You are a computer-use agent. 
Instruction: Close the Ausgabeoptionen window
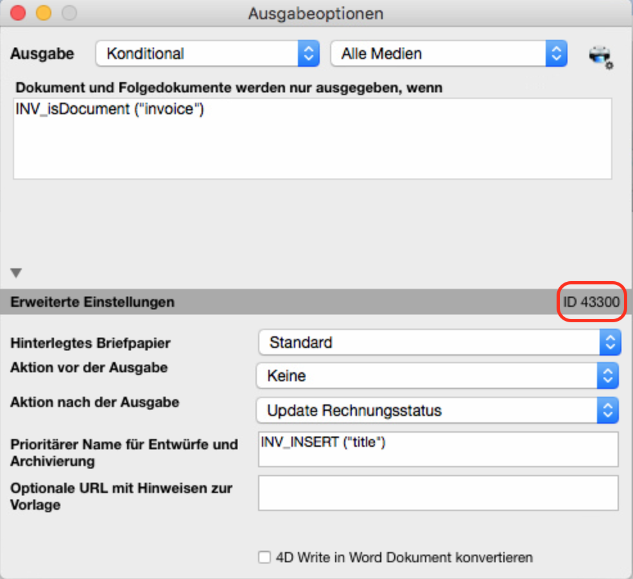click(18, 13)
